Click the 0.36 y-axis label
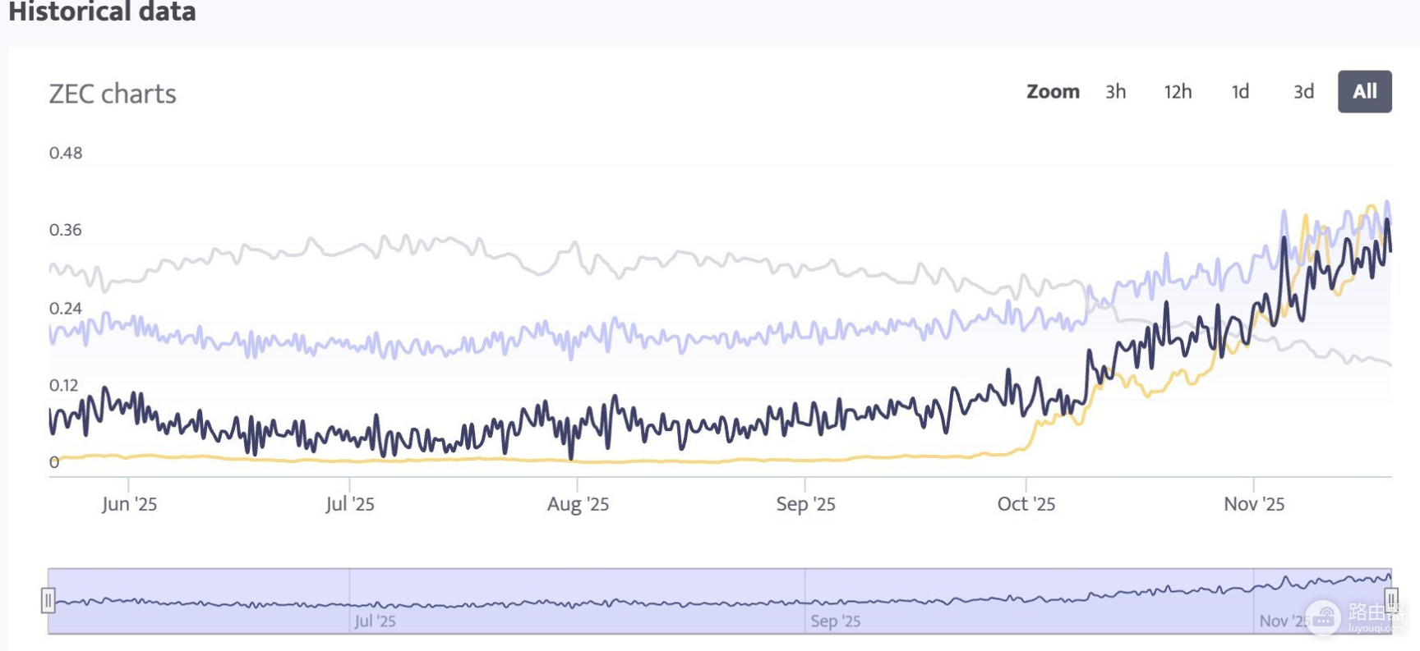This screenshot has width=1420, height=651. tap(66, 230)
